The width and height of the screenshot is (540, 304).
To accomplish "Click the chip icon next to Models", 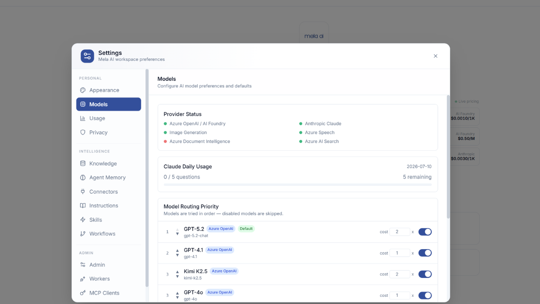I will coord(83,104).
